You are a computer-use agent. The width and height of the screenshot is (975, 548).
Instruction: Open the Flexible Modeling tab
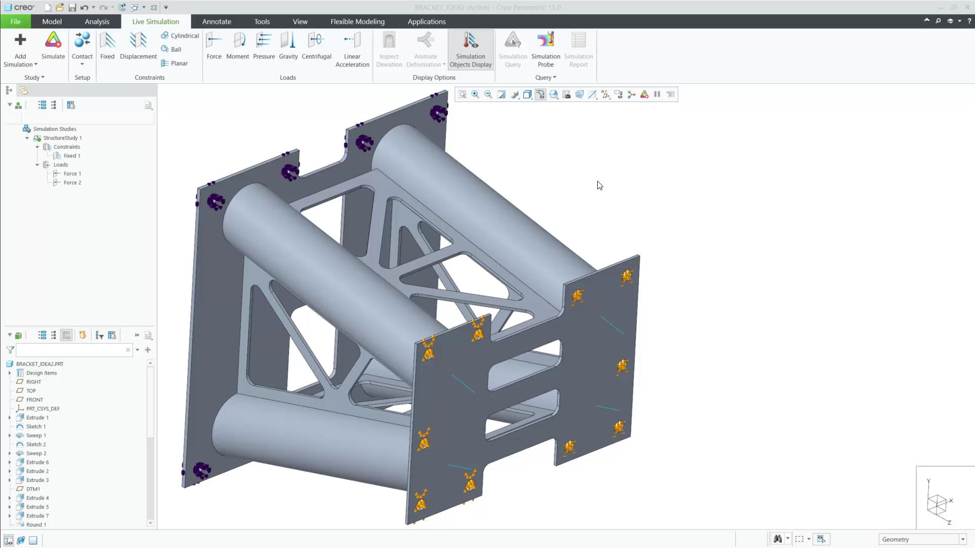357,21
